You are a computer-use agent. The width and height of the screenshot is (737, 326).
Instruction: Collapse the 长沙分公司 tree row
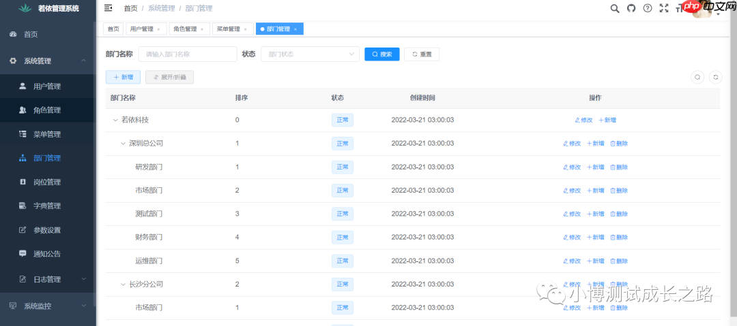(123, 284)
